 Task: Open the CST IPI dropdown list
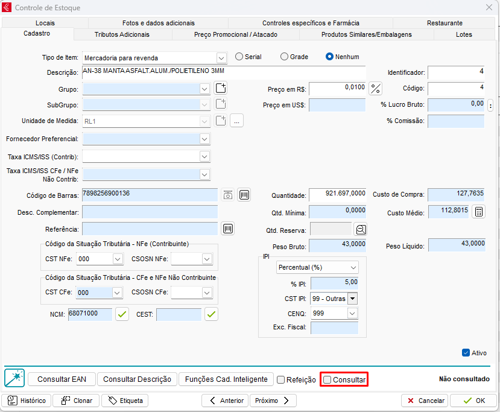tap(352, 299)
